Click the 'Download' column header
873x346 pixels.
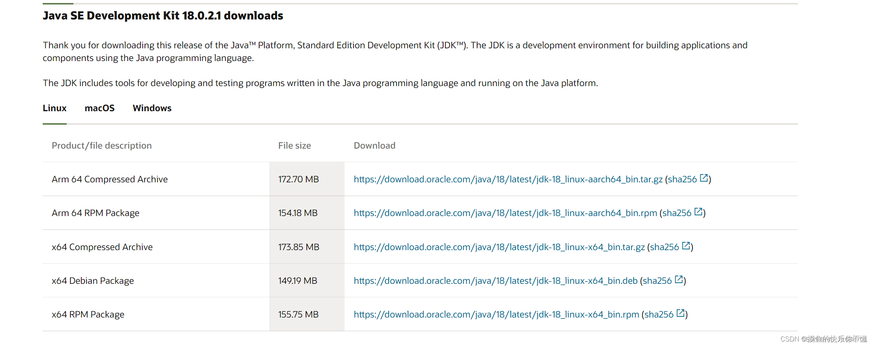(375, 146)
